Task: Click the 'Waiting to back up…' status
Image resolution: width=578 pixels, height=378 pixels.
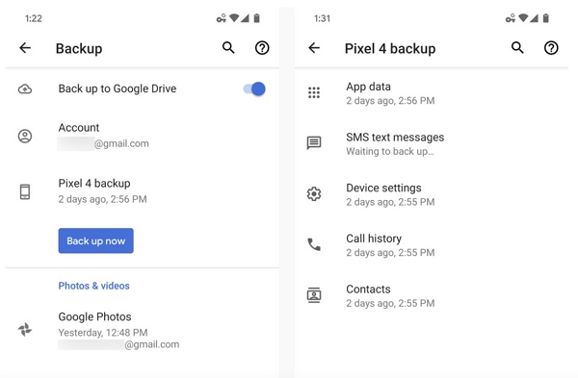Action: click(390, 151)
